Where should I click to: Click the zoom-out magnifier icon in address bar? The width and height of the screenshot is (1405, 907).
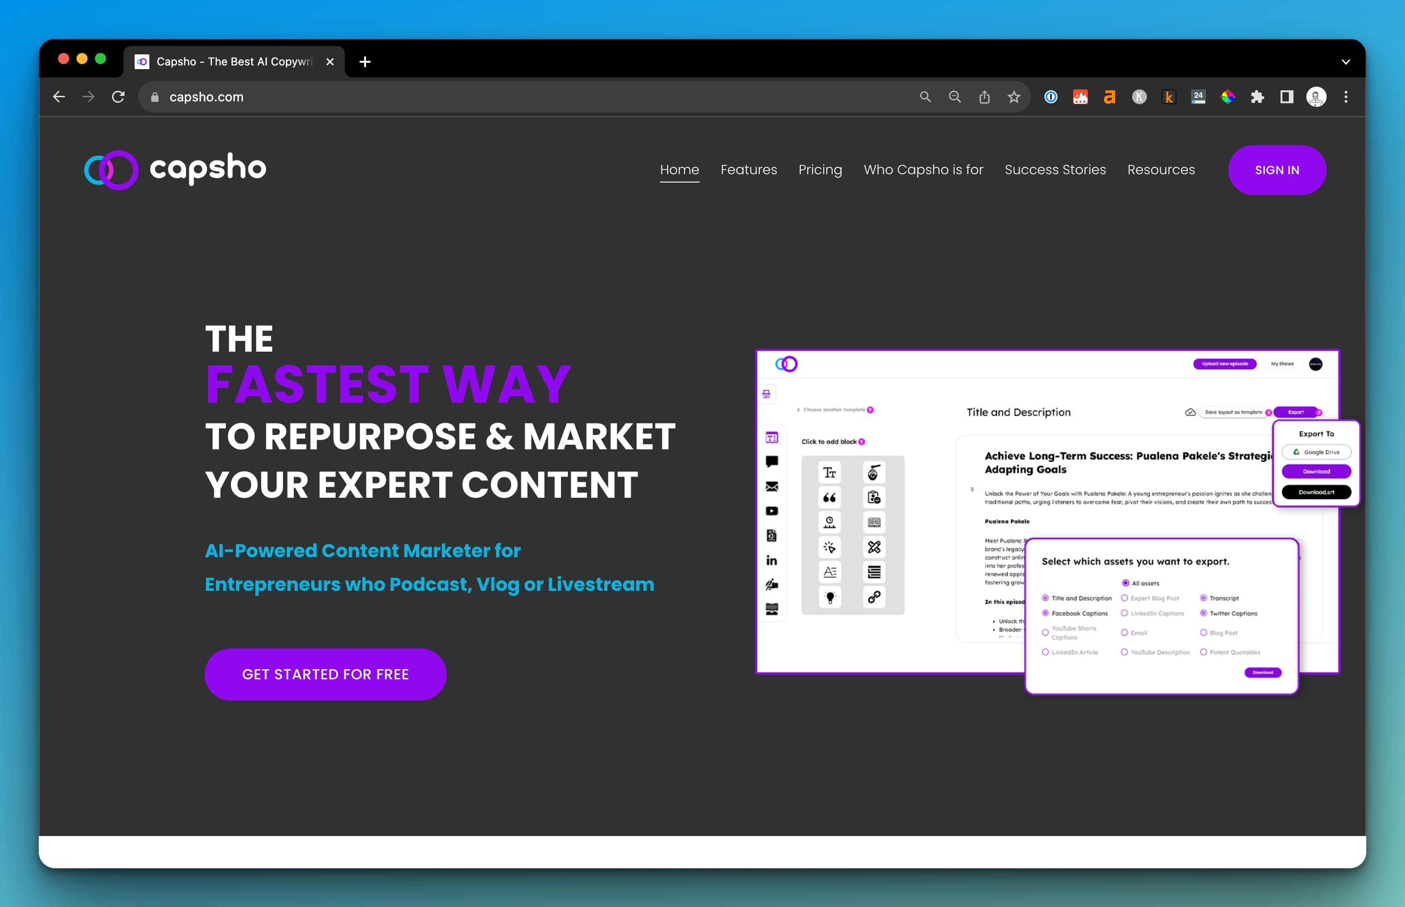point(954,97)
